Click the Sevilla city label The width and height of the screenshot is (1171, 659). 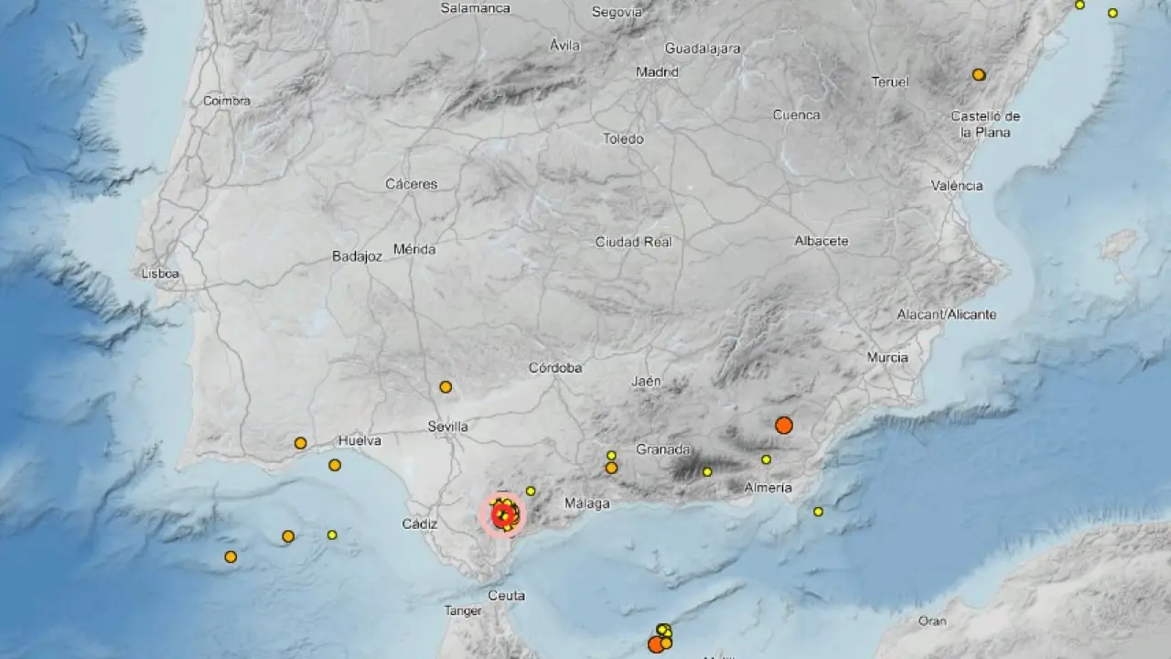(447, 427)
